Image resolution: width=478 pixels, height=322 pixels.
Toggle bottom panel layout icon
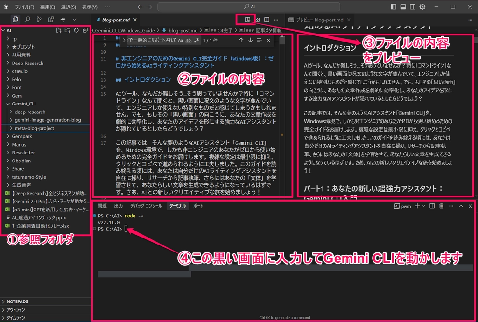tap(403, 7)
